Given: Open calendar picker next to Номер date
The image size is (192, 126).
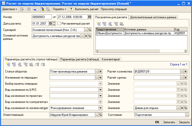Looking at the screenshot, I should pyautogui.click(x=89, y=17).
